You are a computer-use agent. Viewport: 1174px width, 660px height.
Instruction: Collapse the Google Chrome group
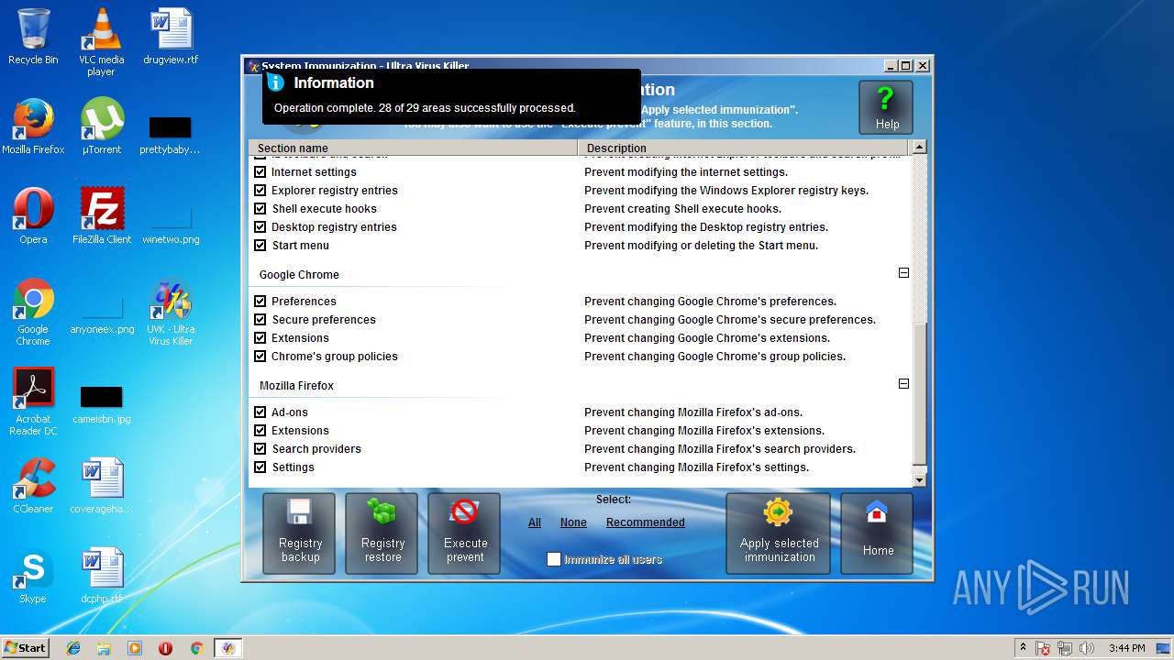point(903,273)
